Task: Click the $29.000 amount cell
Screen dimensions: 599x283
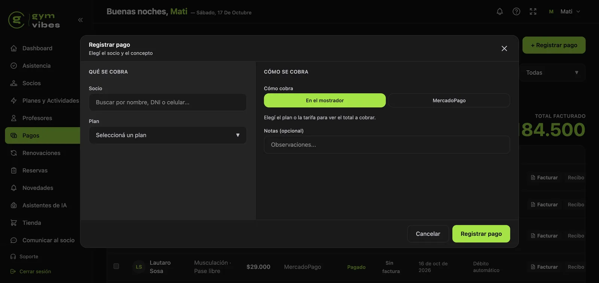Action: (258, 267)
